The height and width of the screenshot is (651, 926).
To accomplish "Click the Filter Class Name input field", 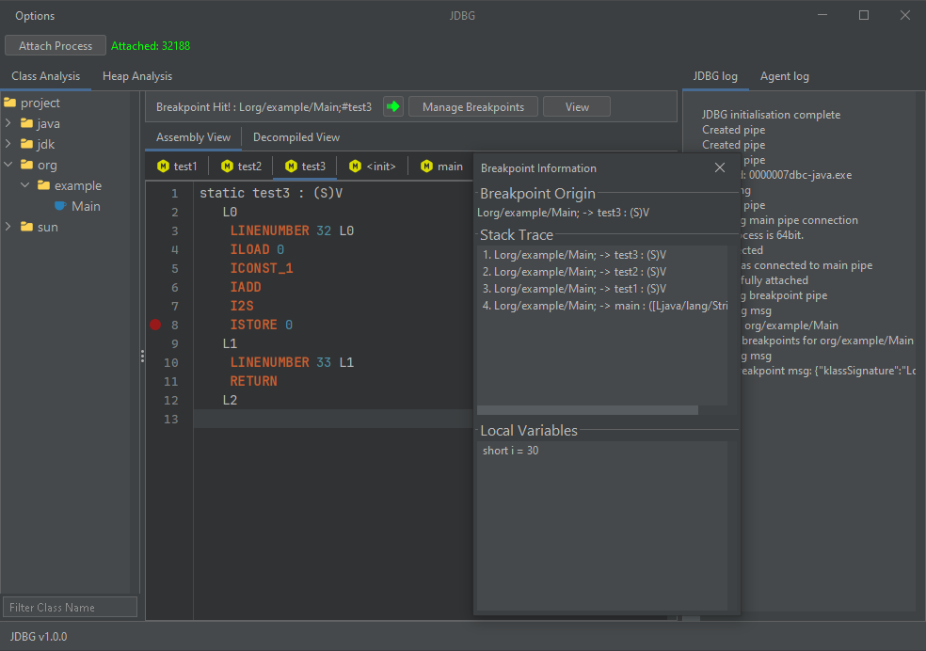I will [71, 608].
